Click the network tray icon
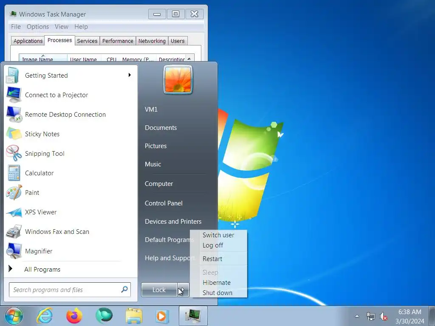 tap(370, 316)
